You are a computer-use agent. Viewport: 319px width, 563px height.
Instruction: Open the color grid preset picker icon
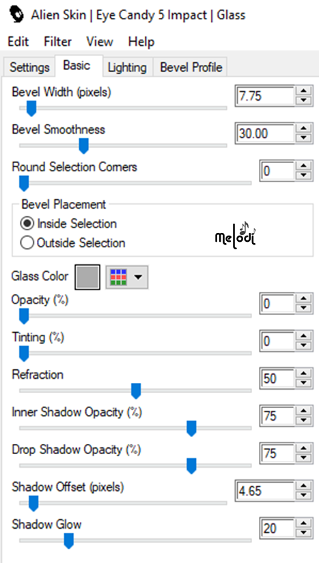click(x=118, y=277)
